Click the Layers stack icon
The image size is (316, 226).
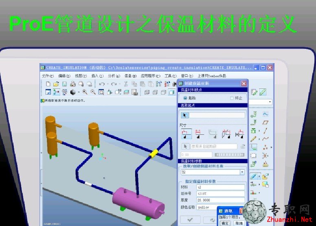pyautogui.click(x=126, y=92)
